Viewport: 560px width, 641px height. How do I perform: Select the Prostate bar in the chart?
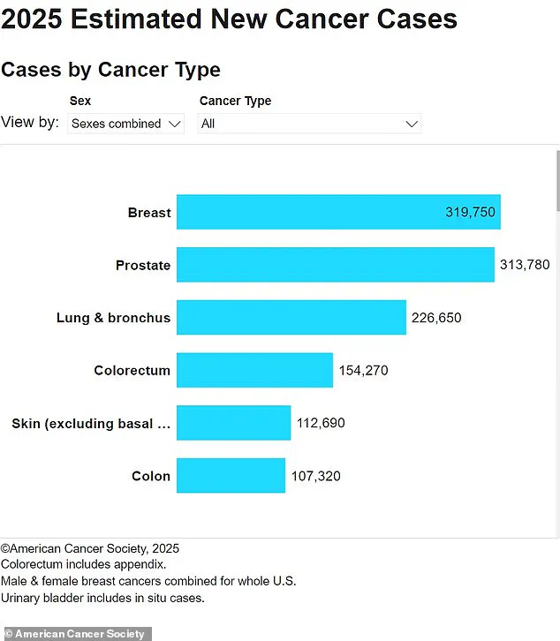tap(336, 265)
